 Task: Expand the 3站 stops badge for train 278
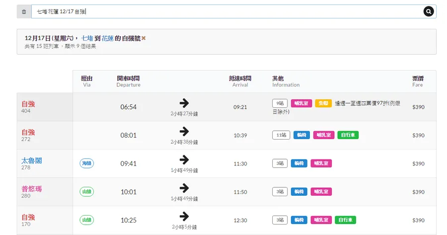[280, 163]
